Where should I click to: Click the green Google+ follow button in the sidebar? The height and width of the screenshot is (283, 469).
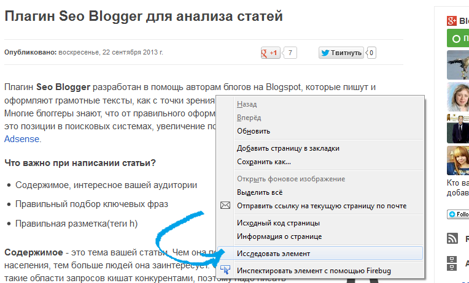(x=458, y=38)
